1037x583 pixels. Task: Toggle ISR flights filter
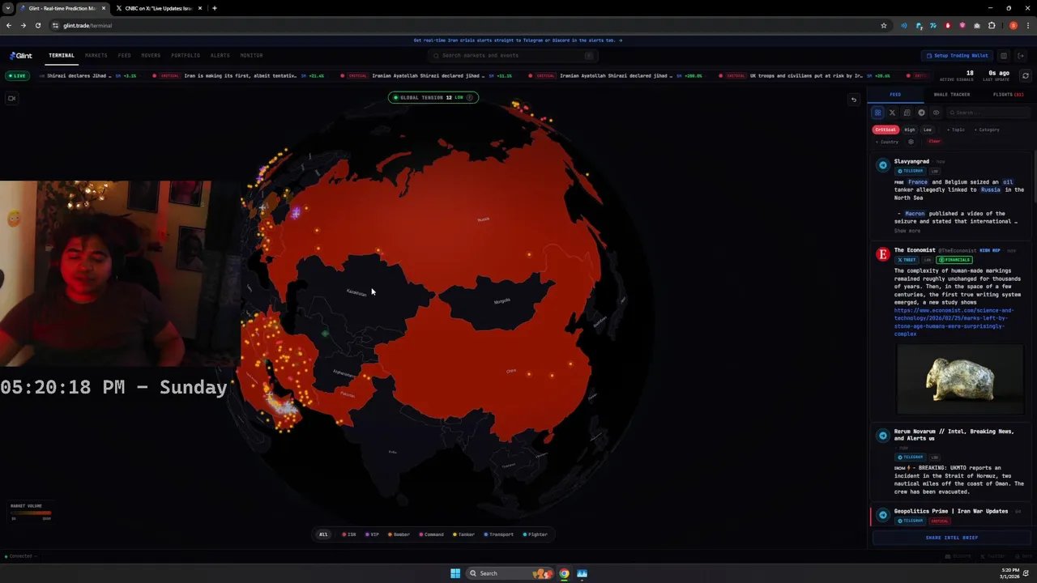349,534
